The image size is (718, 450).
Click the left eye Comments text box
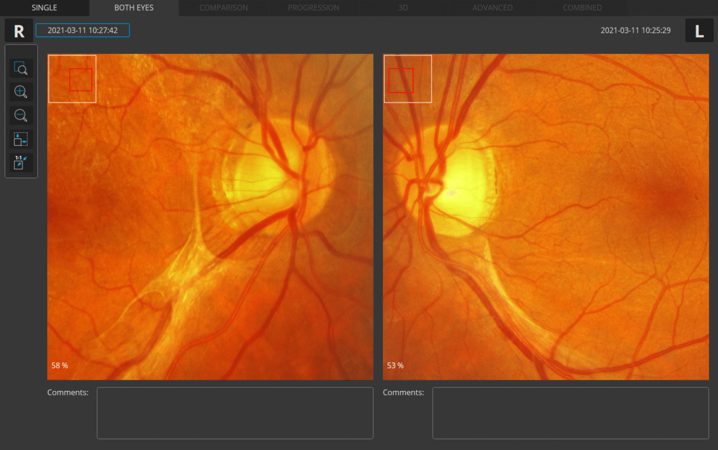(x=571, y=413)
